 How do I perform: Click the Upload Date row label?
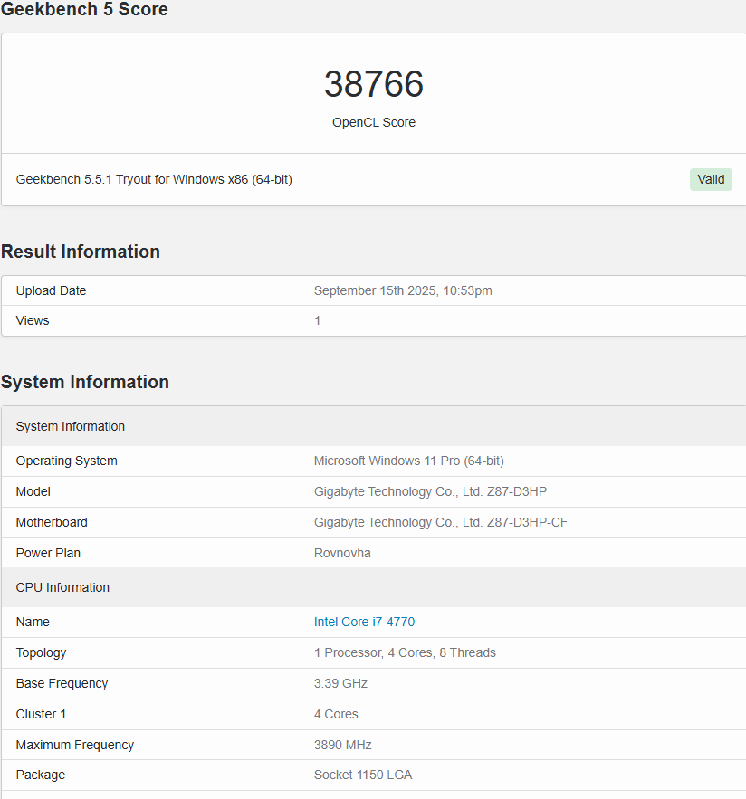pos(51,290)
